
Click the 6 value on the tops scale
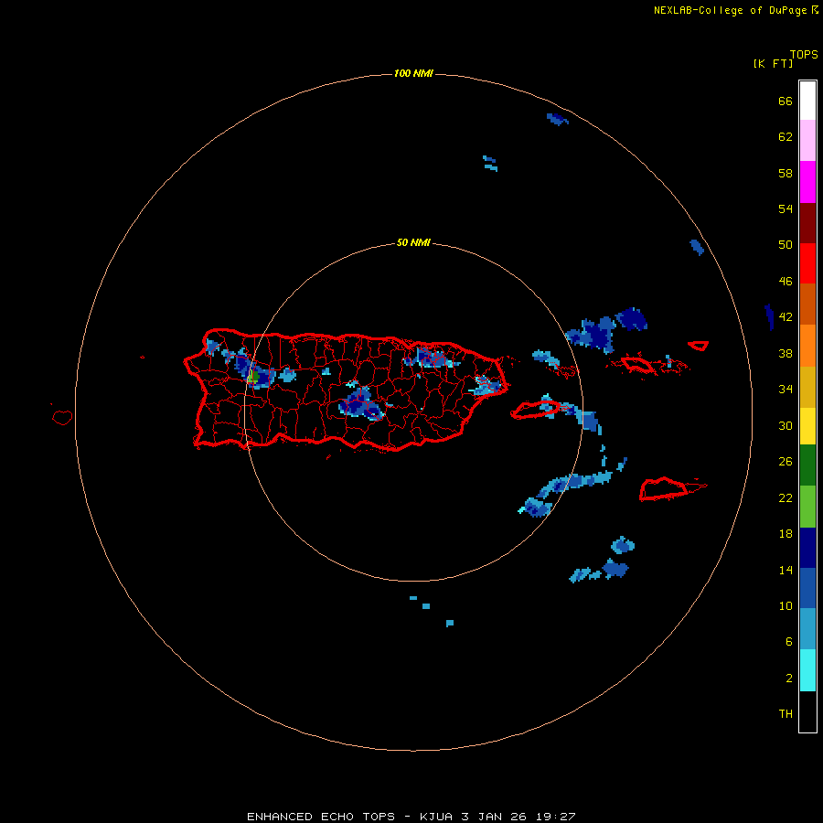pyautogui.click(x=789, y=642)
